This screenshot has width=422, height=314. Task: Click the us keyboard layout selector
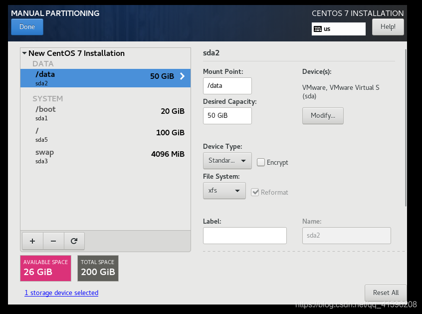(x=339, y=29)
